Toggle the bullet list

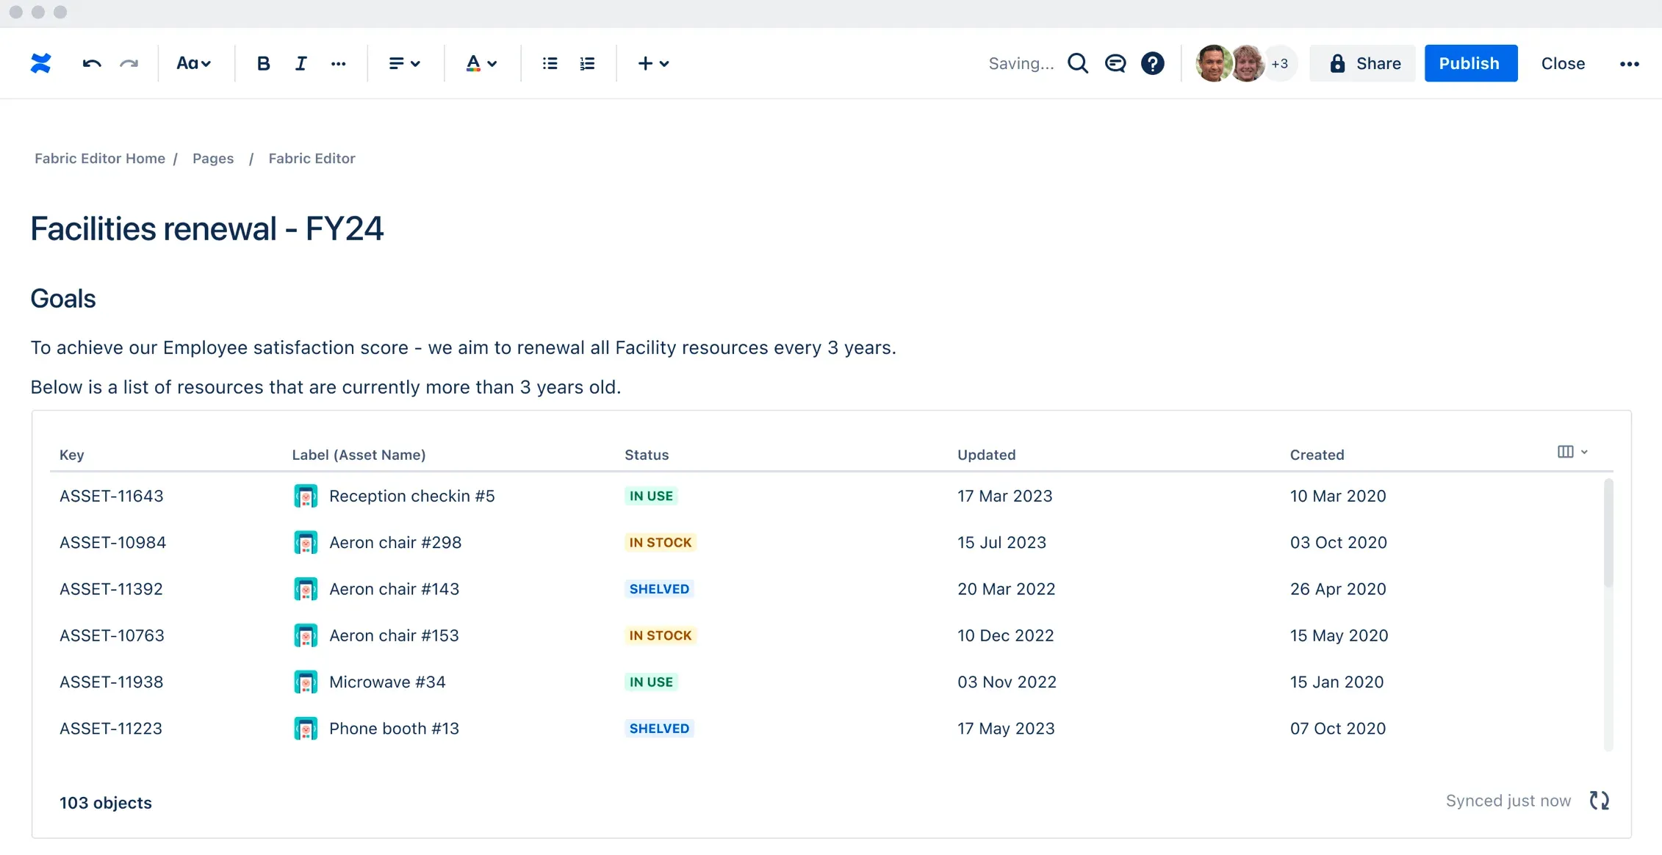pos(549,63)
